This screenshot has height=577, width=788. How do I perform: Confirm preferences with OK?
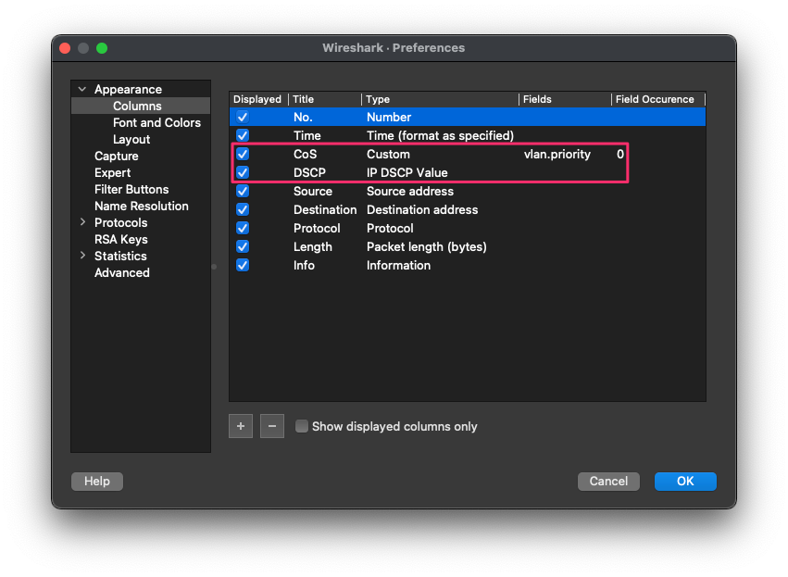685,481
